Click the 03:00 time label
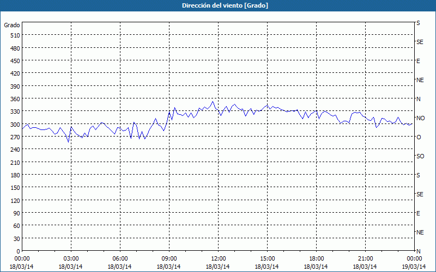The width and height of the screenshot is (436, 272). coord(71,259)
